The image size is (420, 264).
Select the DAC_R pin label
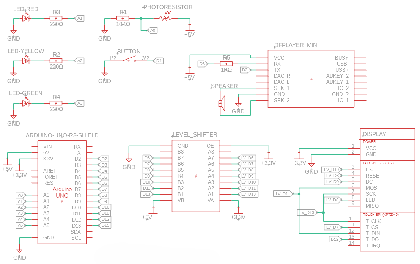pos(282,76)
